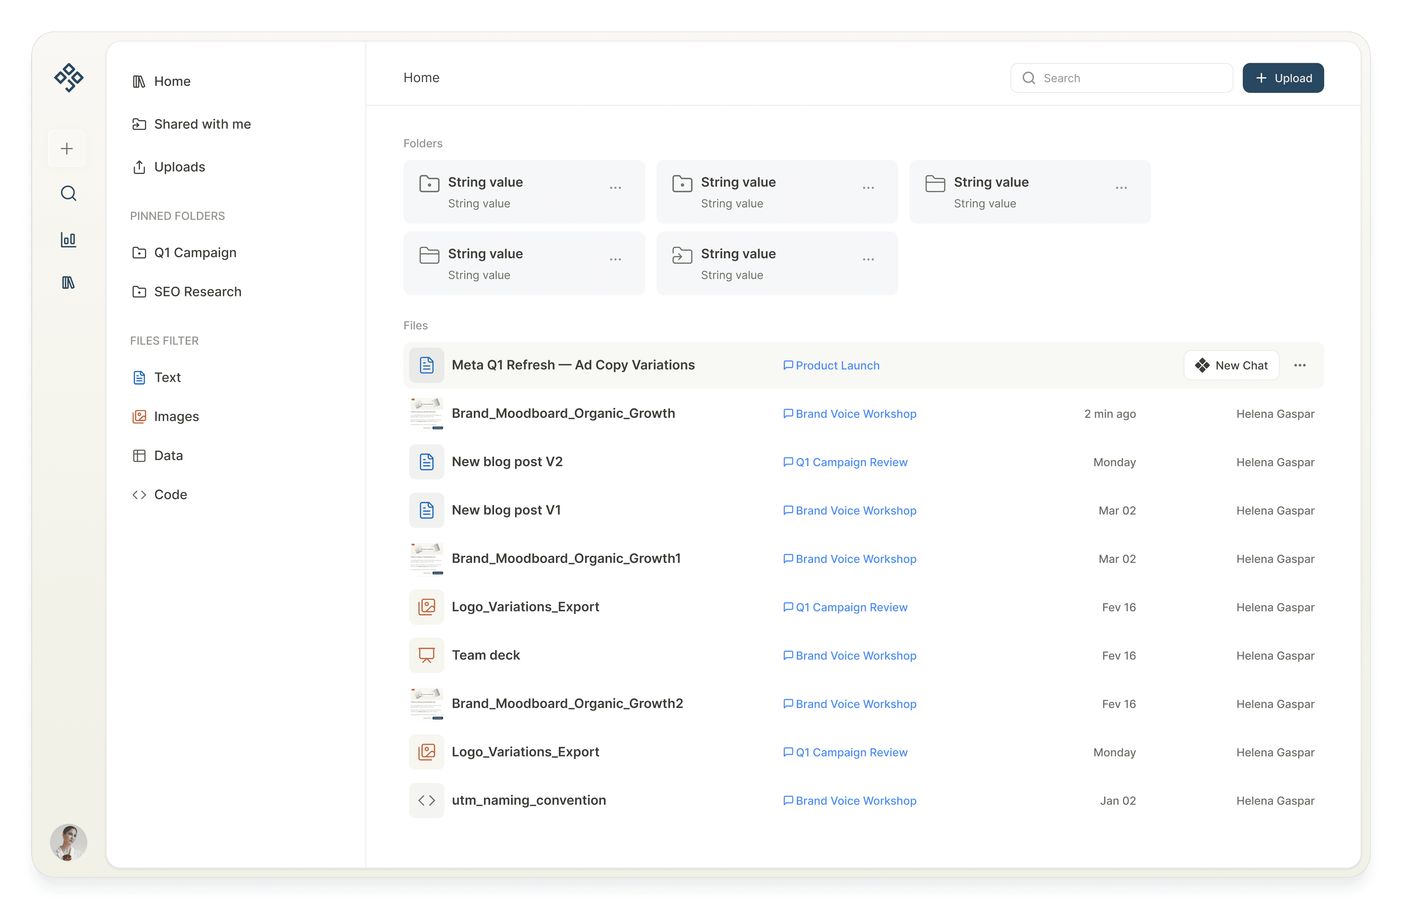Click the Brand_Moodboard_Organic_Growth thumbnail
The height and width of the screenshot is (909, 1402).
426,414
